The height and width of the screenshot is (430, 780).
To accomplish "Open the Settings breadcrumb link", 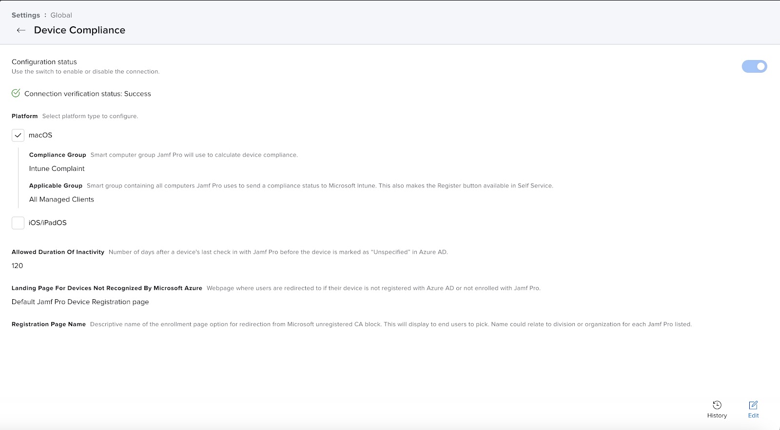I will click(x=26, y=15).
